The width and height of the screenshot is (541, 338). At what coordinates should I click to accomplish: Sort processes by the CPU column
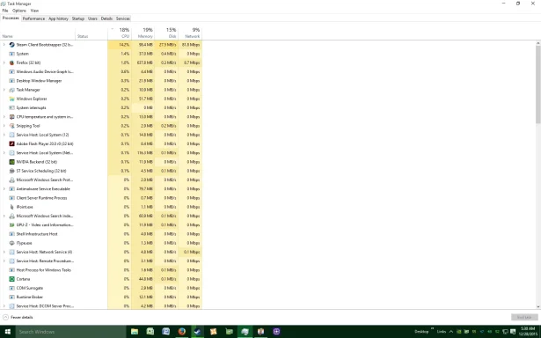[x=120, y=33]
